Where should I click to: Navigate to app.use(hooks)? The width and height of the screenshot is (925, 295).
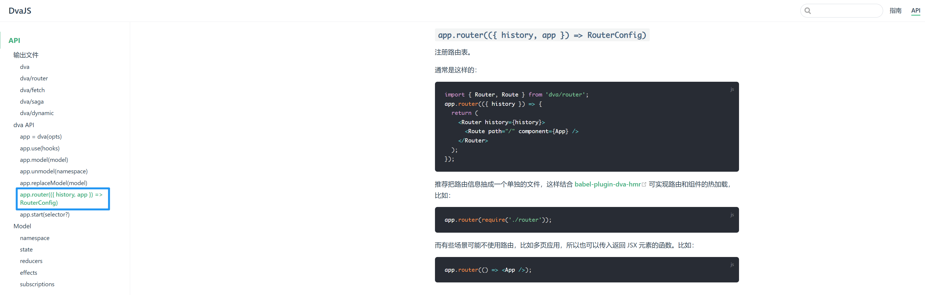pos(40,148)
